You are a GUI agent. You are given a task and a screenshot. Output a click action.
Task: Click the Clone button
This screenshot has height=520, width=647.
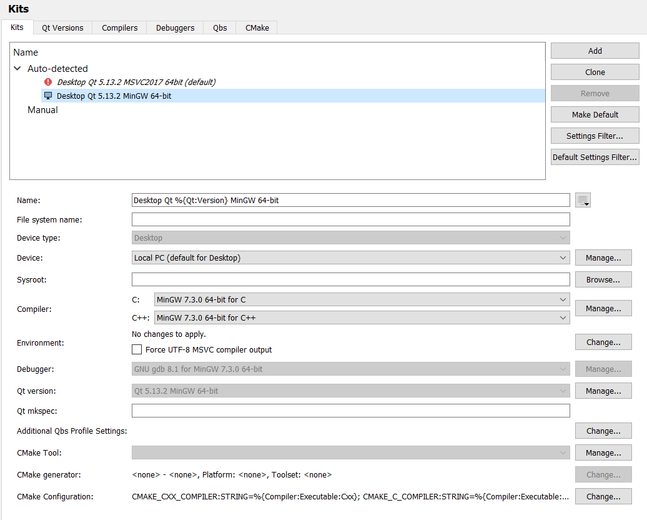pyautogui.click(x=595, y=72)
